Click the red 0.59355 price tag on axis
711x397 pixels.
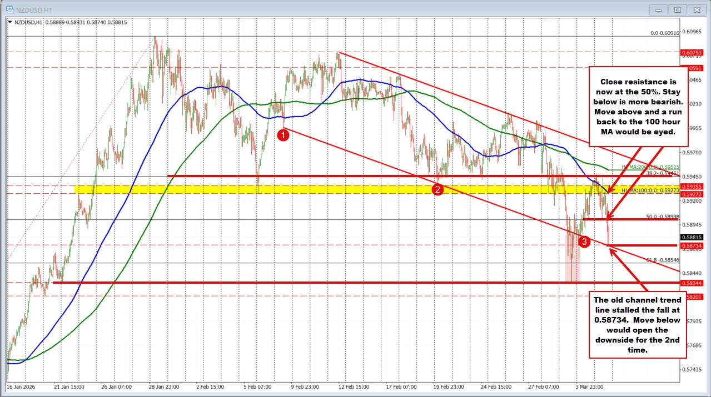[691, 187]
